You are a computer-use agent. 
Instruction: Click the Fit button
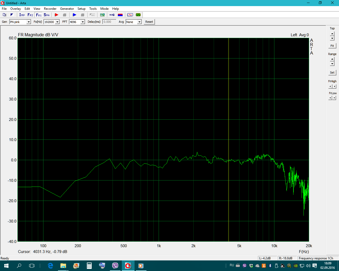pyautogui.click(x=332, y=46)
